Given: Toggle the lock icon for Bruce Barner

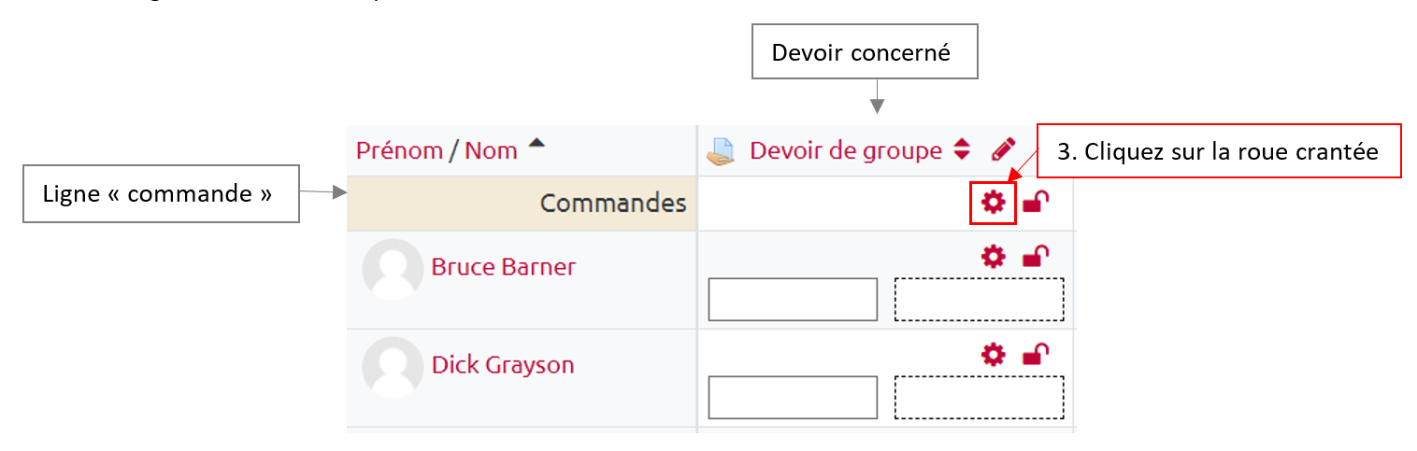Looking at the screenshot, I should click(1035, 256).
